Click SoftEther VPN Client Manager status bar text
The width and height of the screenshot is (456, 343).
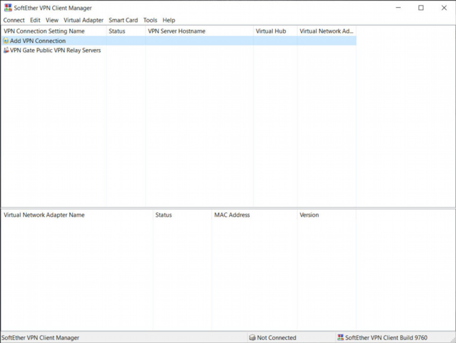pyautogui.click(x=40, y=338)
